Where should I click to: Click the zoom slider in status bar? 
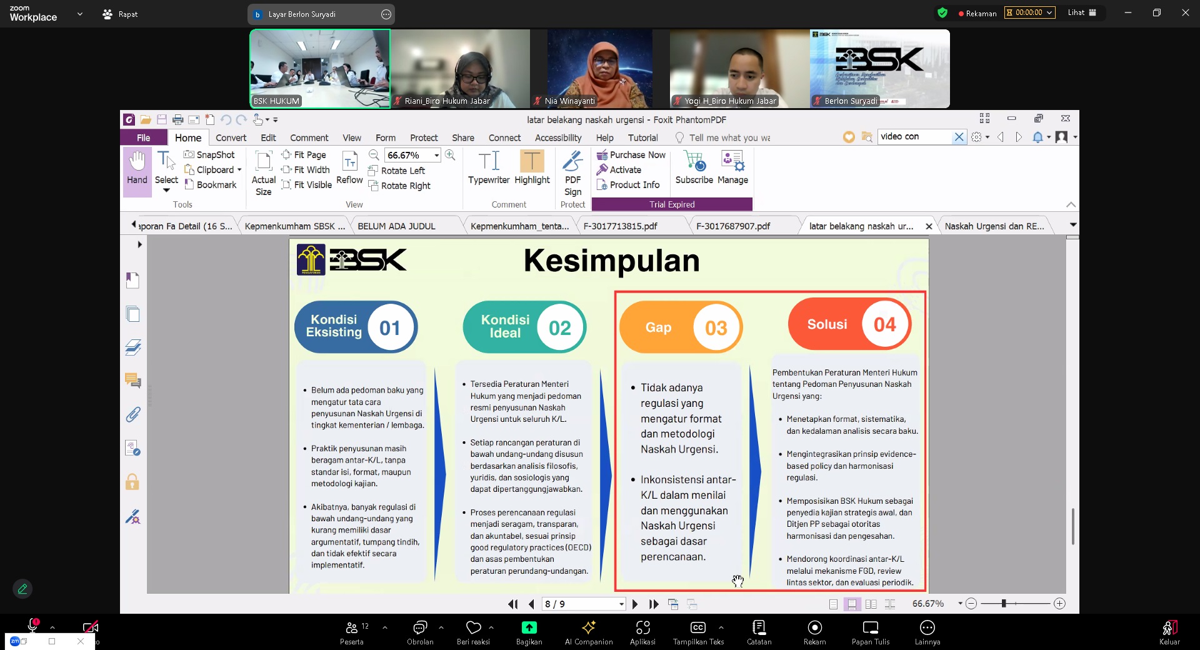1015,604
